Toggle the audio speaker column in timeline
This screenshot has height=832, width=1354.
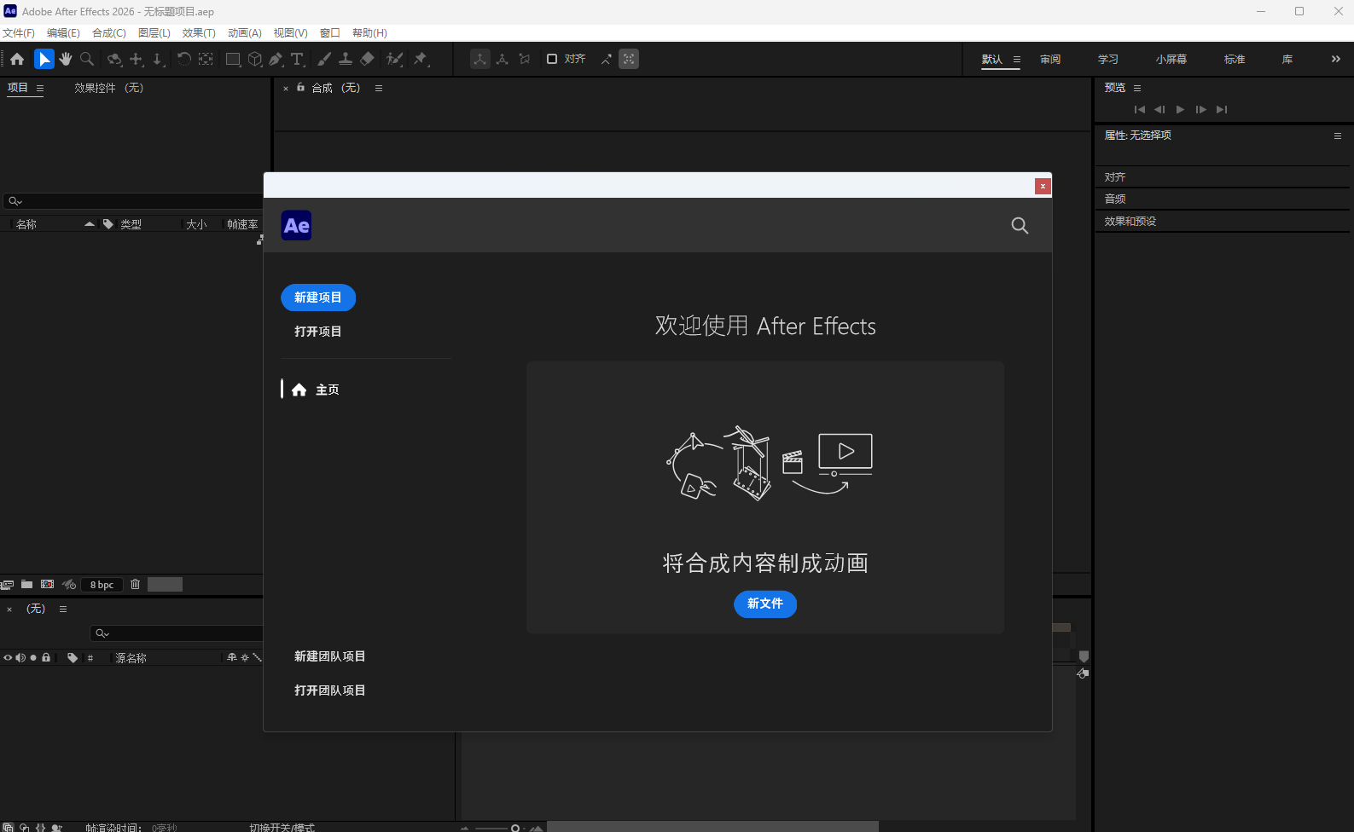click(x=20, y=658)
